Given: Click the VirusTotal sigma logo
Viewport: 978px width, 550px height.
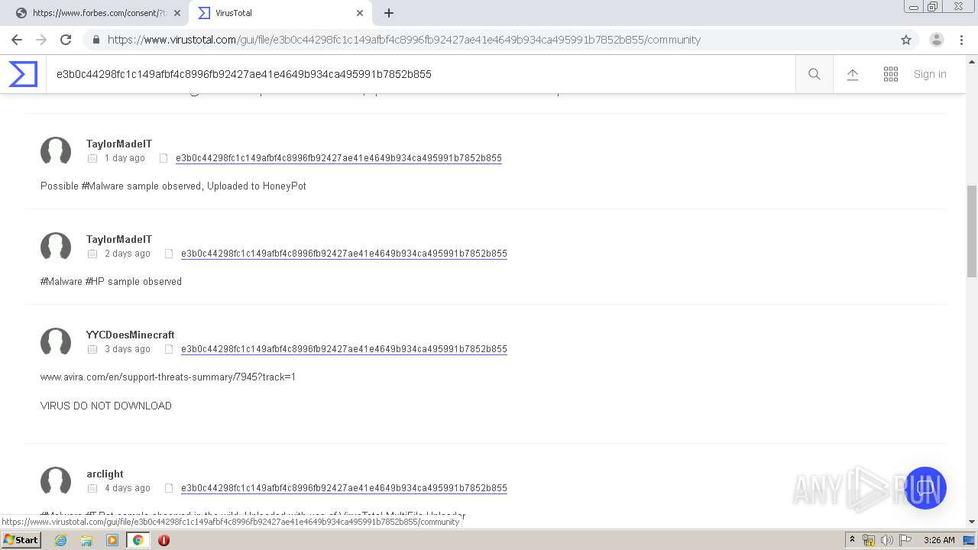Looking at the screenshot, I should [x=23, y=74].
